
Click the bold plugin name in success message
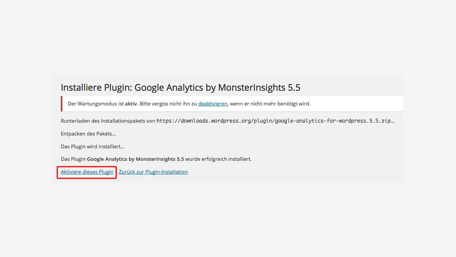pos(136,159)
